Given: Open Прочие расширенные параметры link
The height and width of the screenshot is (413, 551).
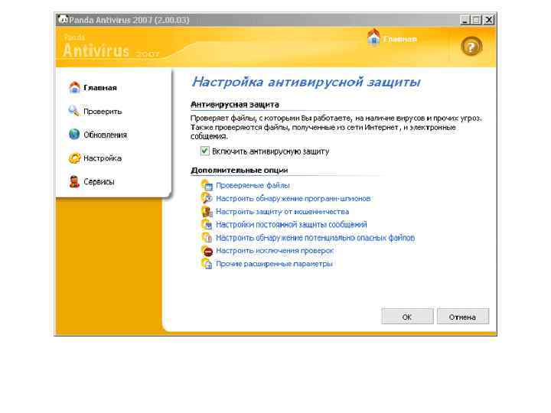Looking at the screenshot, I should click(274, 264).
